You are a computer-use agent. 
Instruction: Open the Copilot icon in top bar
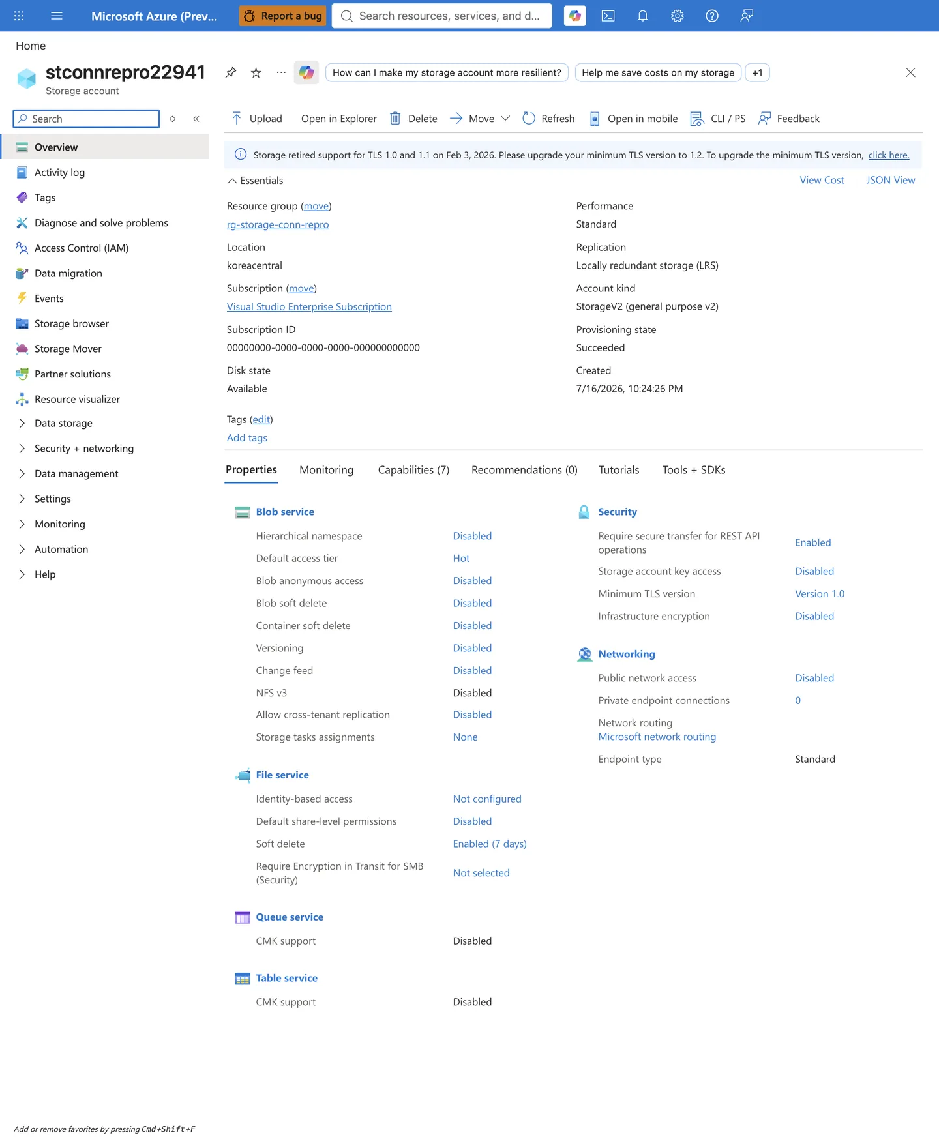pyautogui.click(x=574, y=16)
